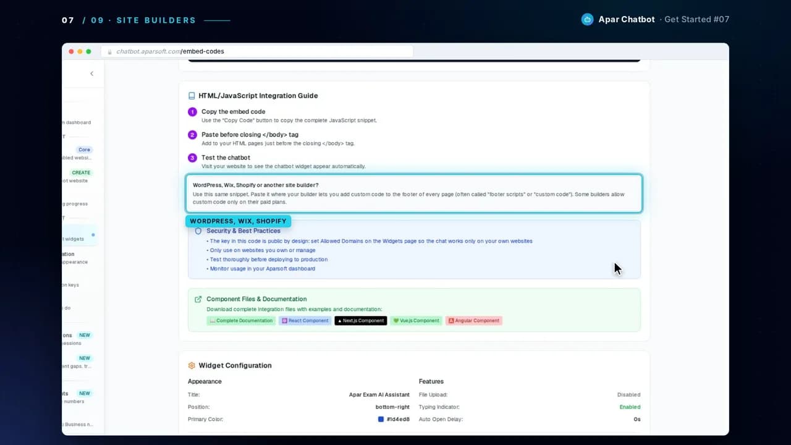Download the React Component file

305,321
